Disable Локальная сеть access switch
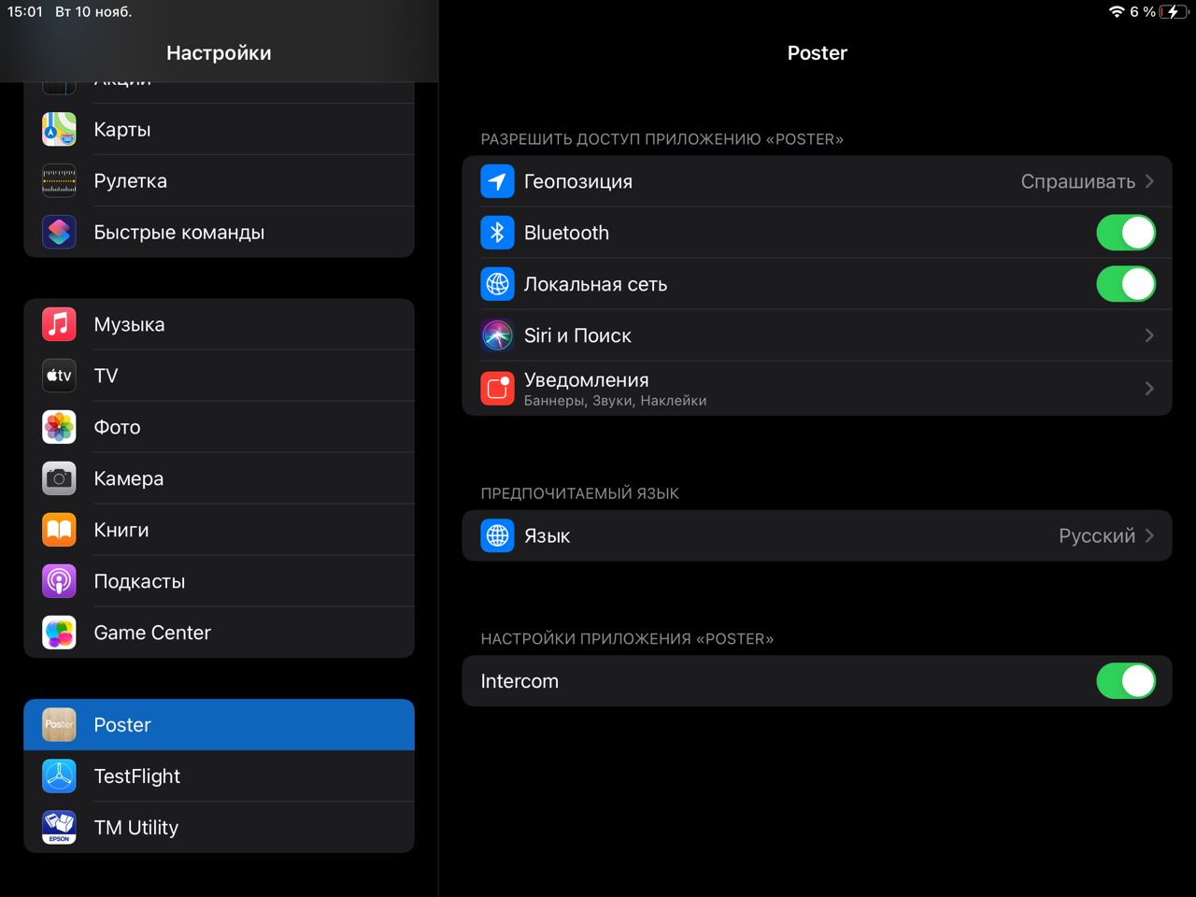Image resolution: width=1196 pixels, height=897 pixels. pyautogui.click(x=1126, y=284)
